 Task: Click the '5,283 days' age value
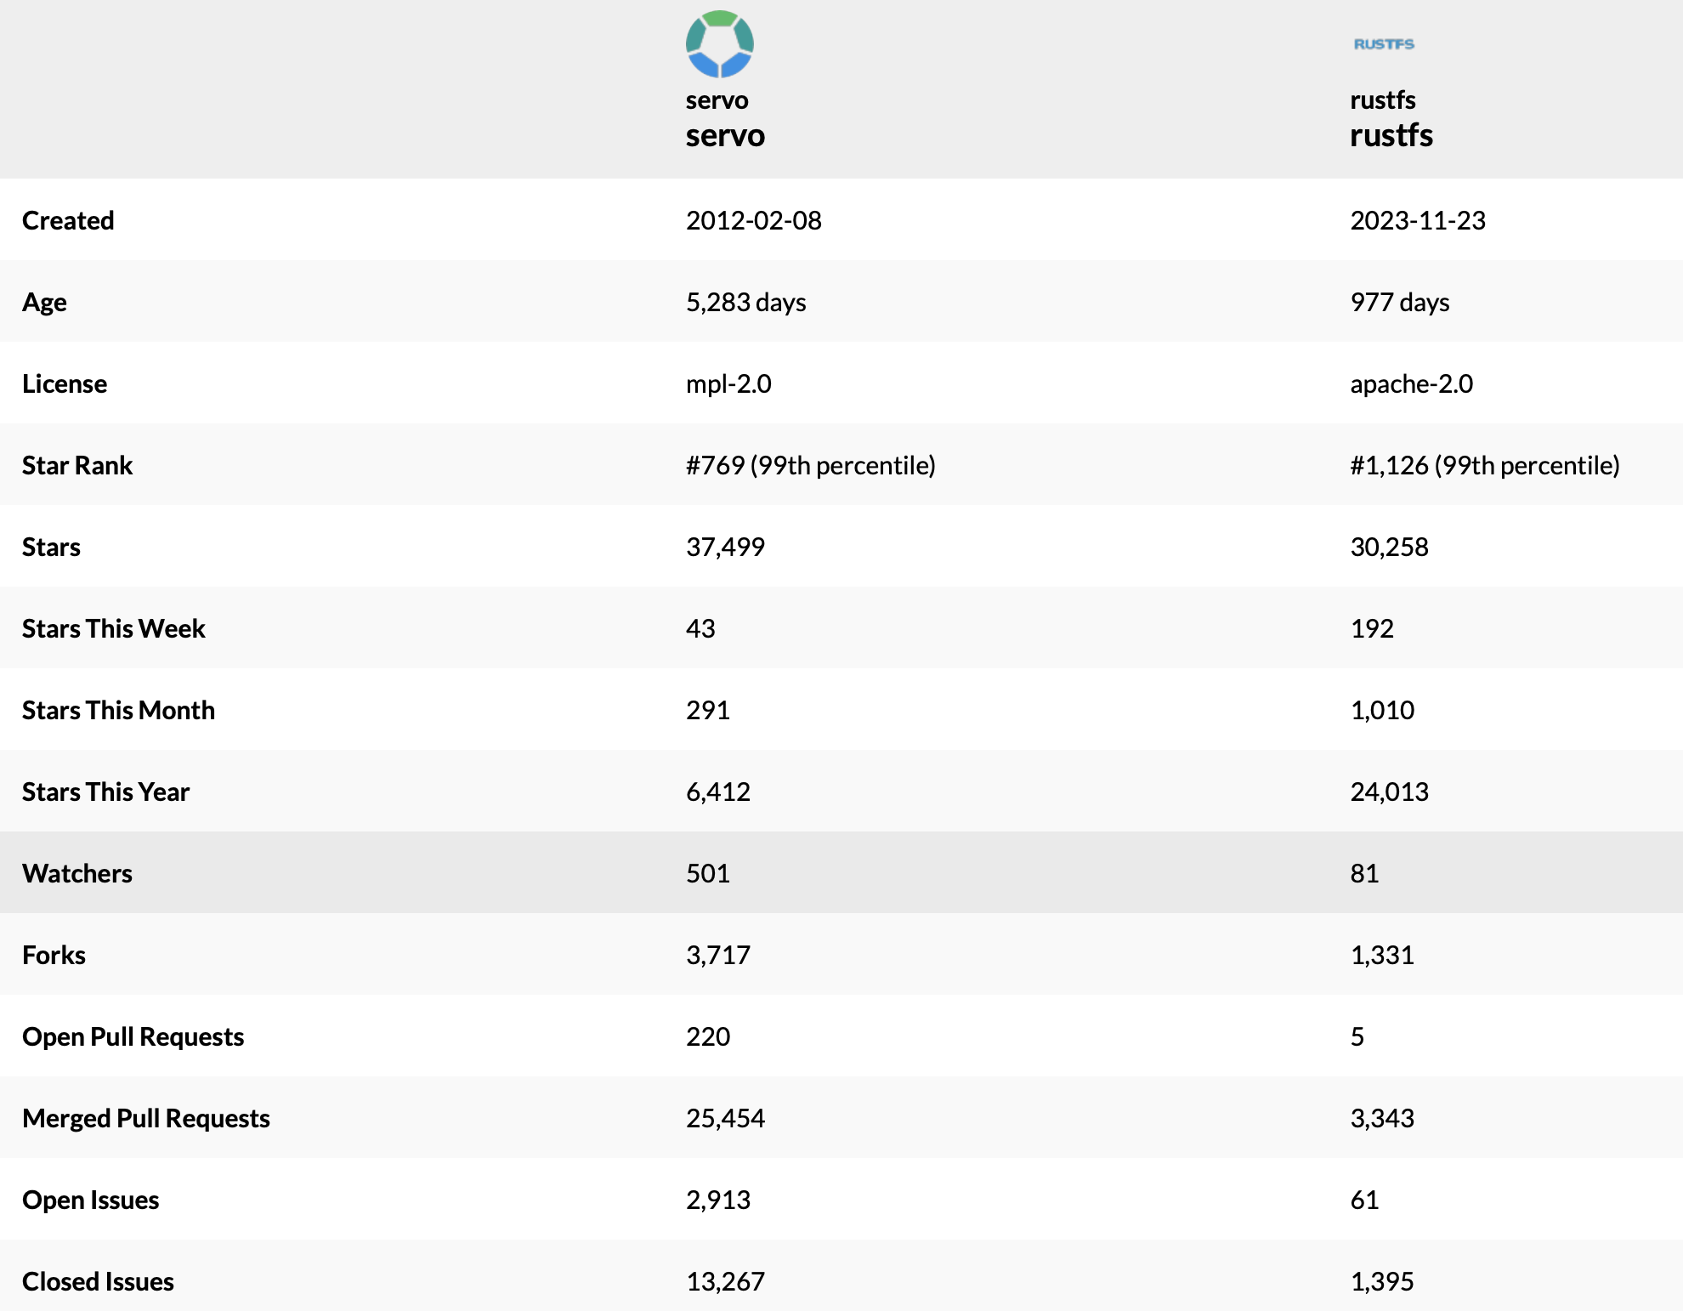746,303
